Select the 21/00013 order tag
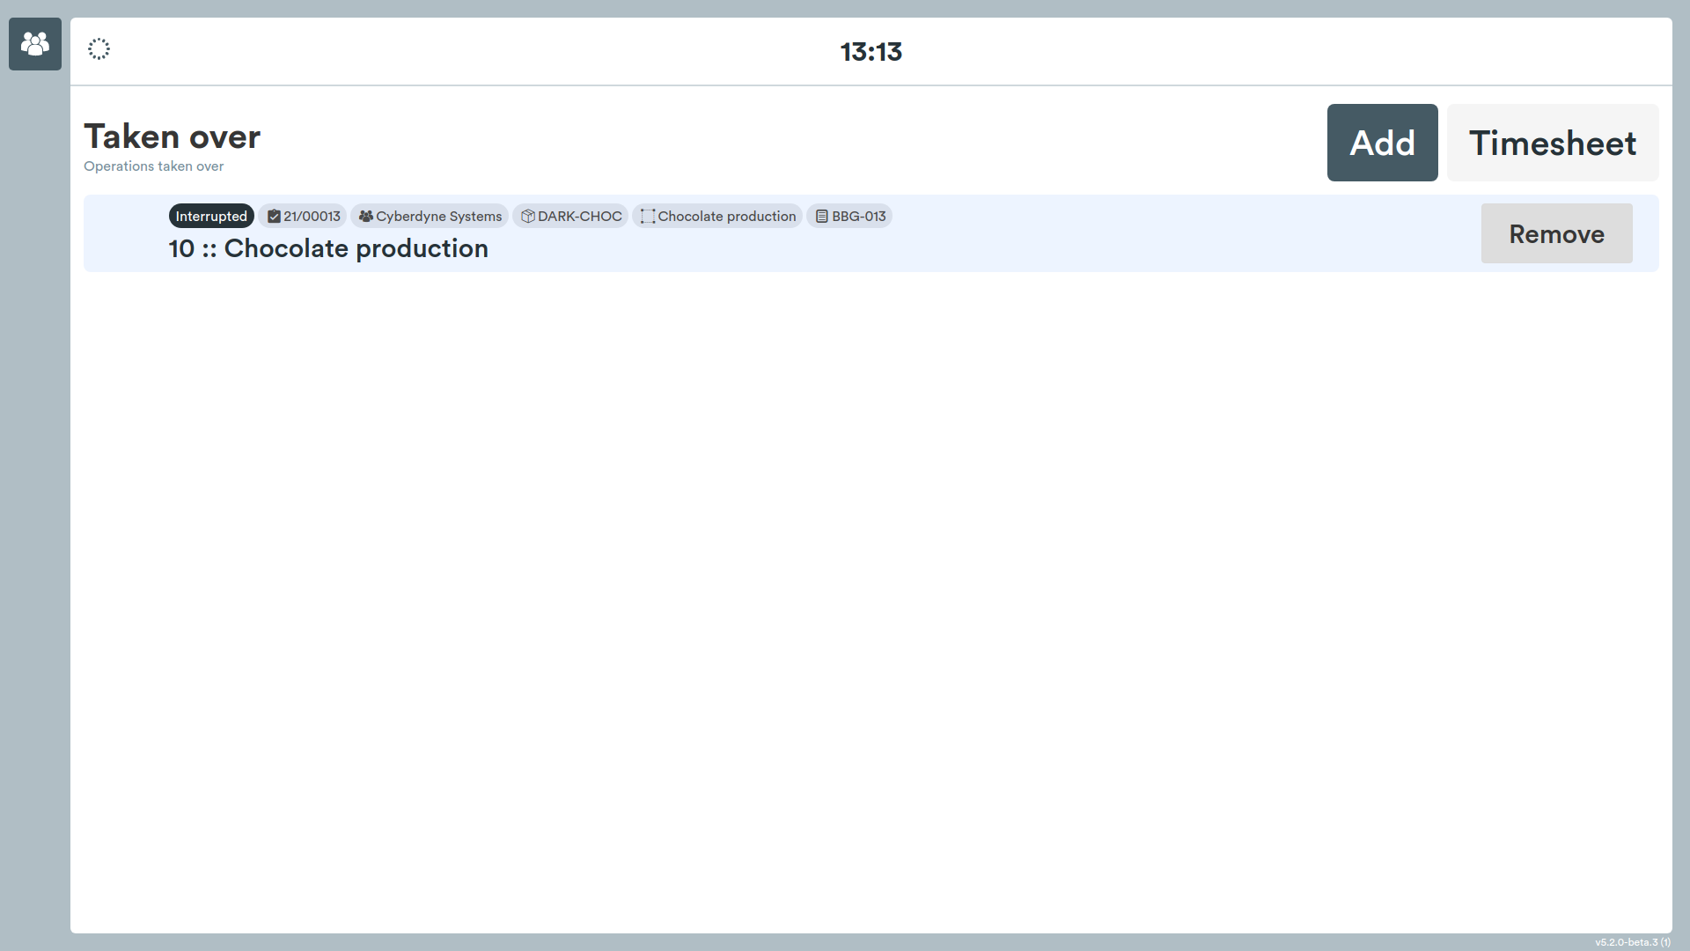Image resolution: width=1690 pixels, height=951 pixels. click(303, 216)
